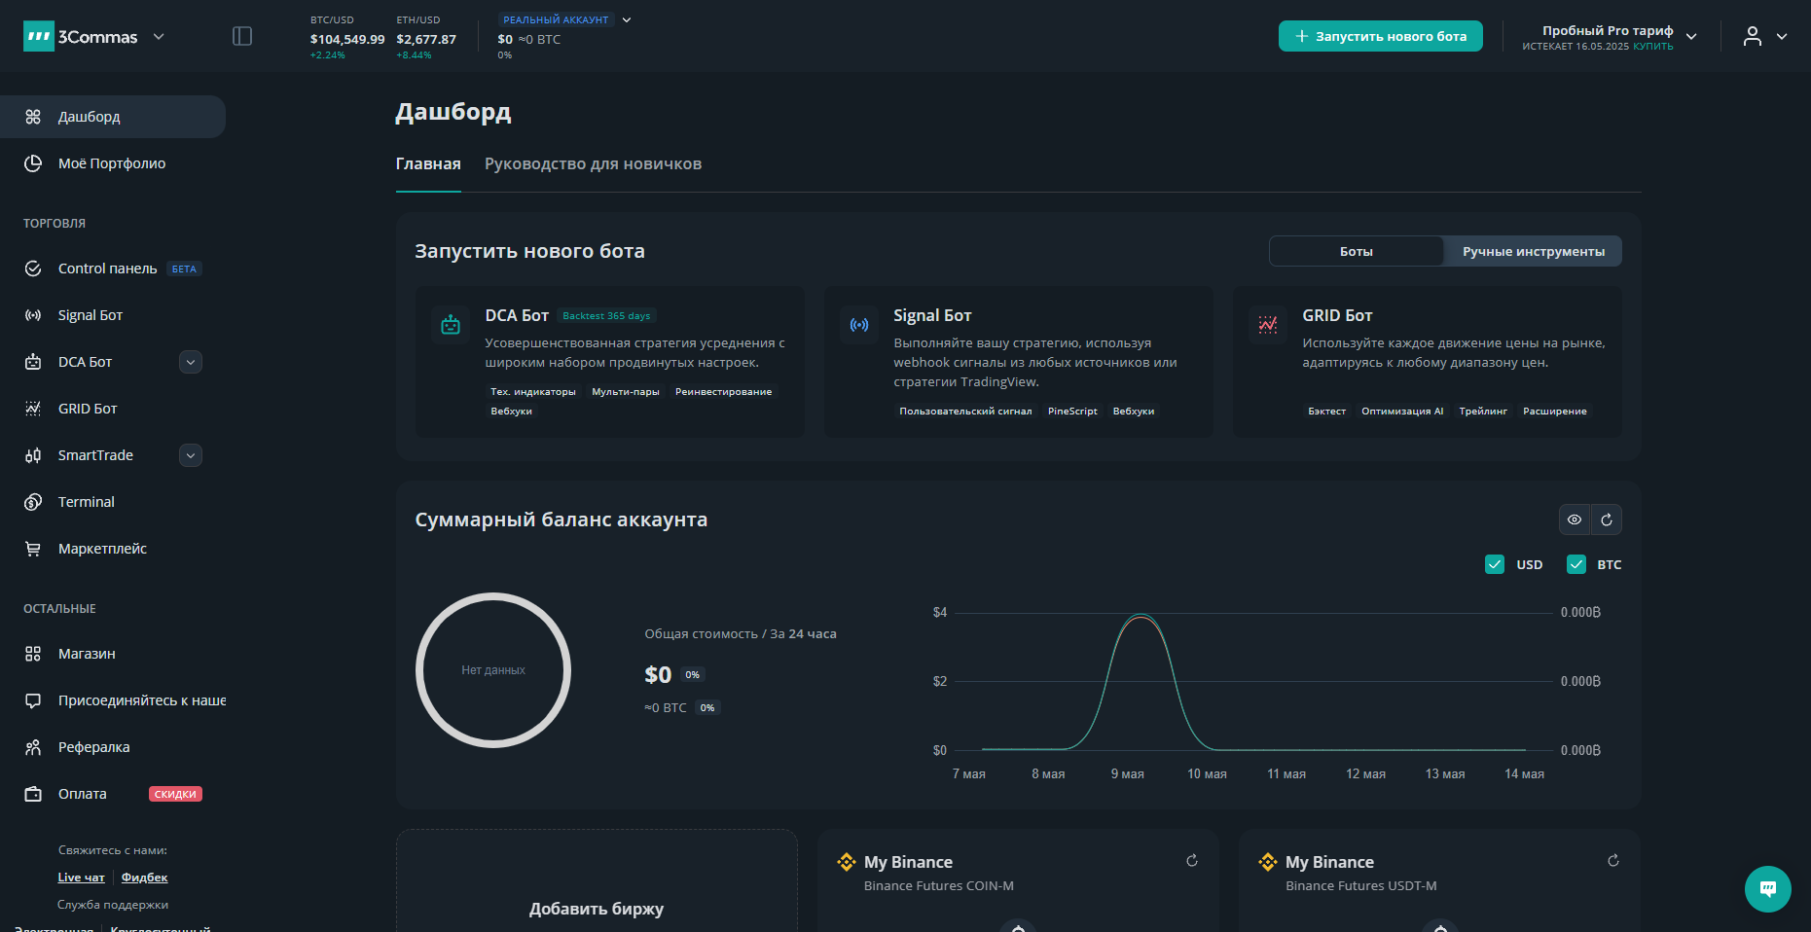Refresh the account balance summary

point(1607,520)
